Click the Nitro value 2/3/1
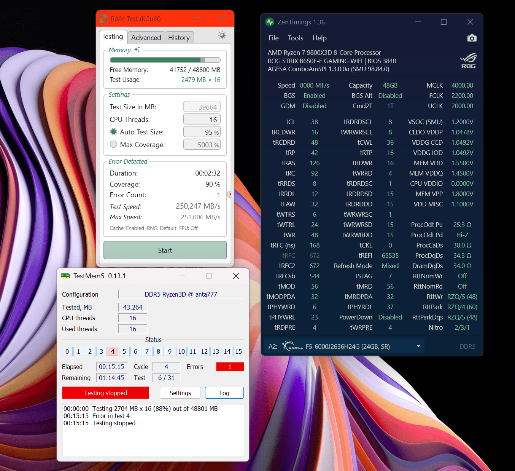Viewport: 515px width, 471px height. tap(462, 327)
